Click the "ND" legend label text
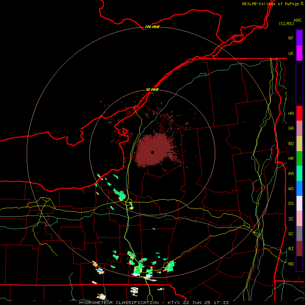 pos(291,264)
